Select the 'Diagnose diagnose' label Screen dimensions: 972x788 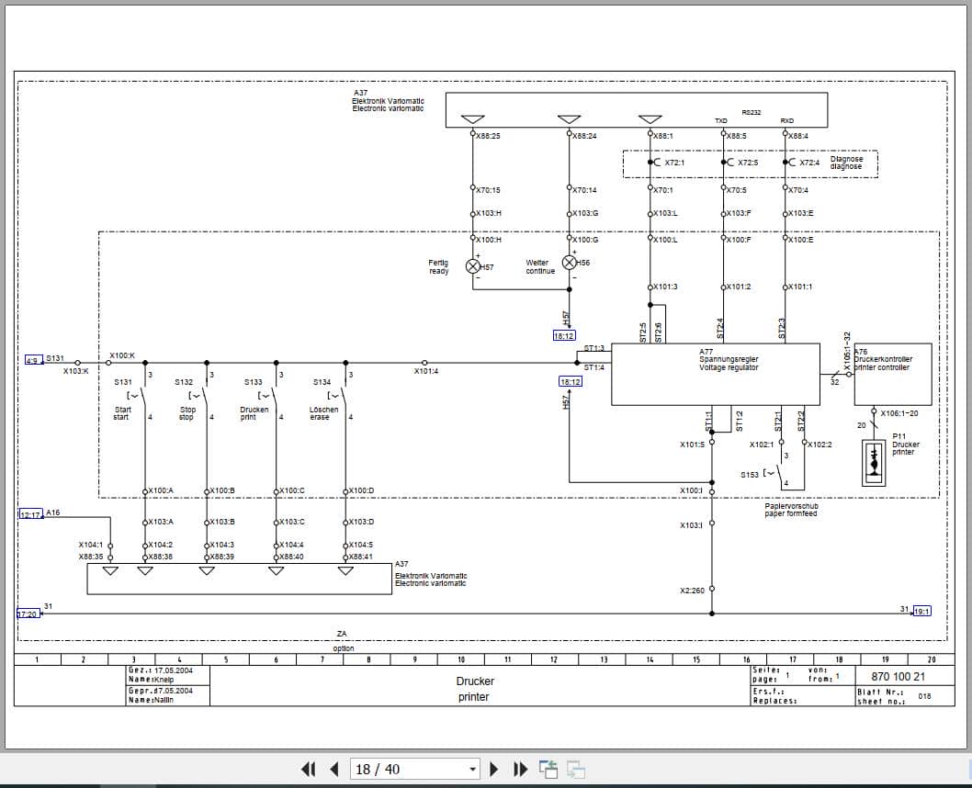(x=847, y=163)
